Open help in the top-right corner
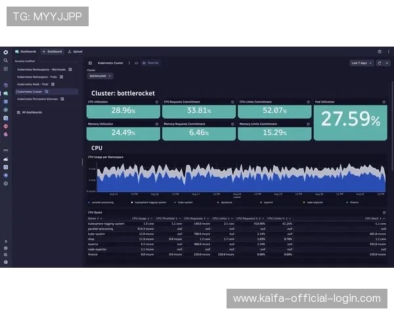The width and height of the screenshot is (394, 315). (380, 51)
